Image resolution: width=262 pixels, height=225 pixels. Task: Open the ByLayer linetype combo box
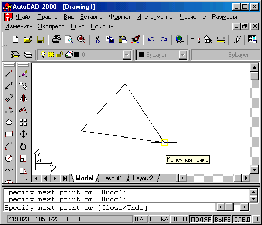[x=226, y=55]
